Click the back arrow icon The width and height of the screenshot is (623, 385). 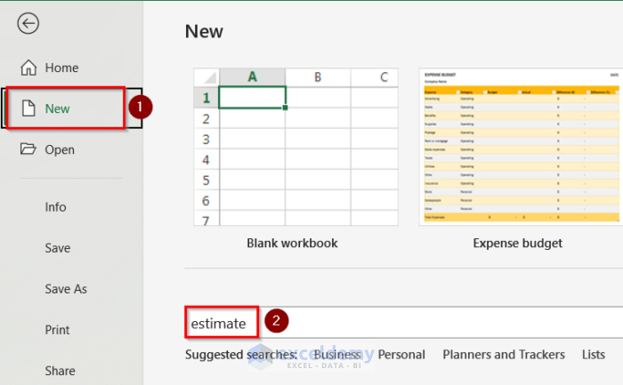[28, 24]
